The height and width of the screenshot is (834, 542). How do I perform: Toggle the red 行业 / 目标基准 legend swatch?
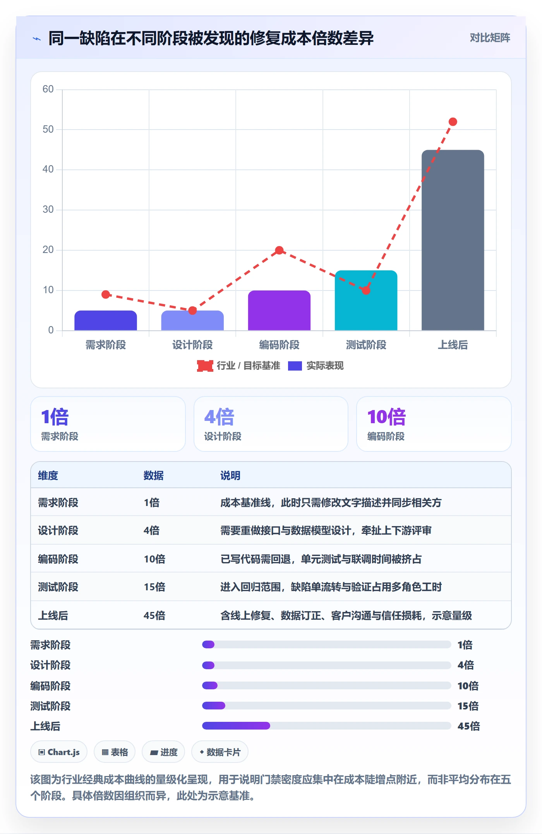(x=205, y=366)
